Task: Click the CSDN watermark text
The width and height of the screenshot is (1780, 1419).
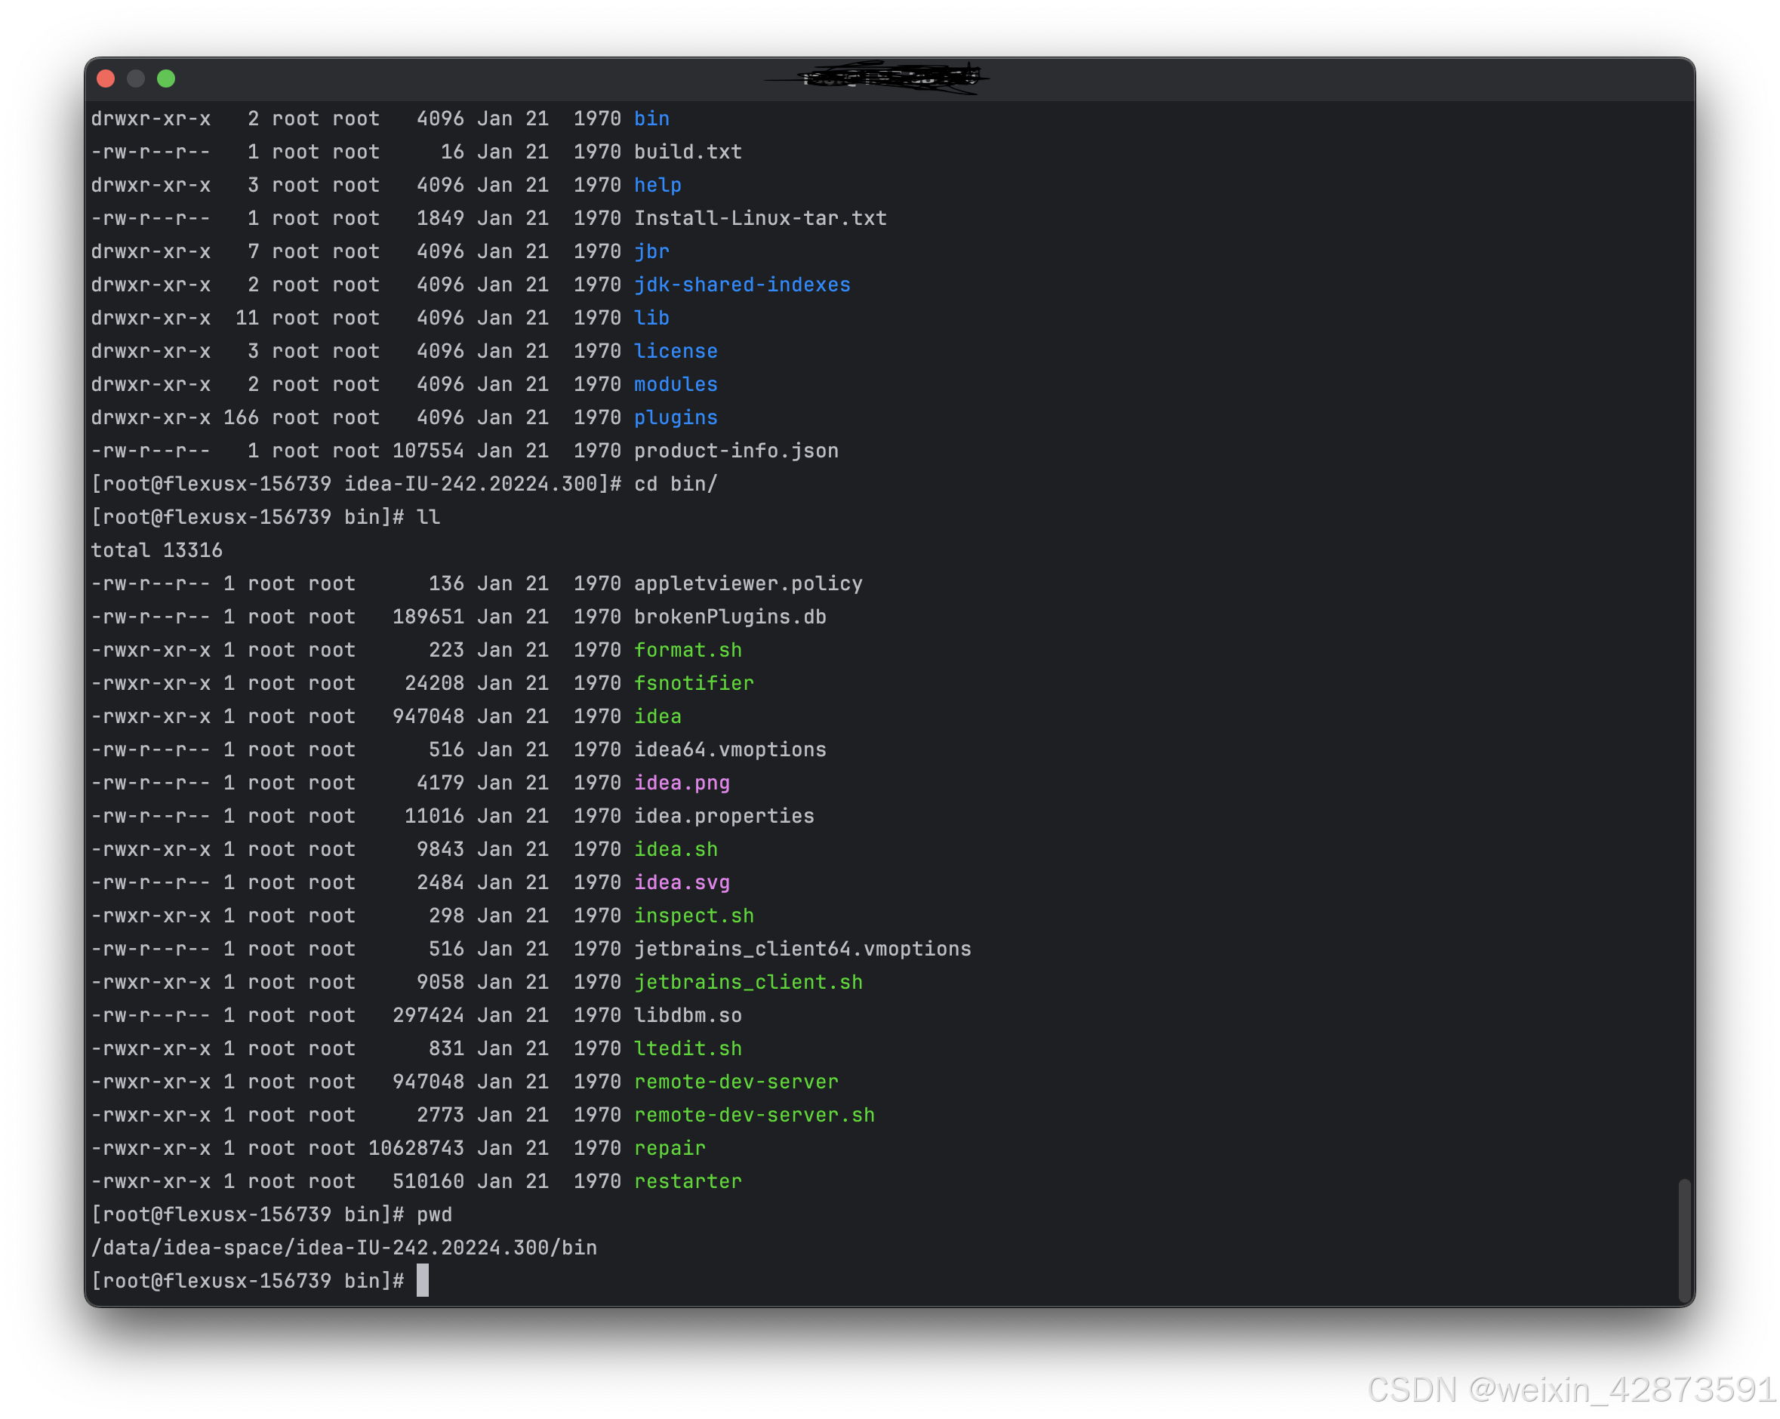Action: [x=1569, y=1389]
